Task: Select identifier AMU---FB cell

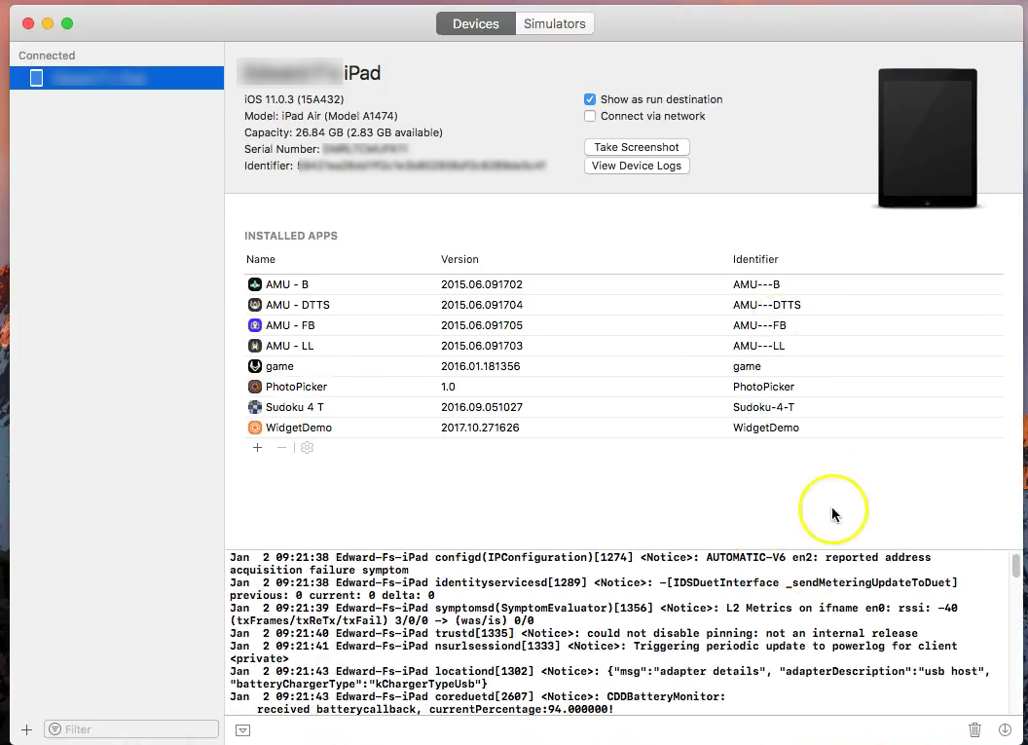Action: [x=759, y=324]
